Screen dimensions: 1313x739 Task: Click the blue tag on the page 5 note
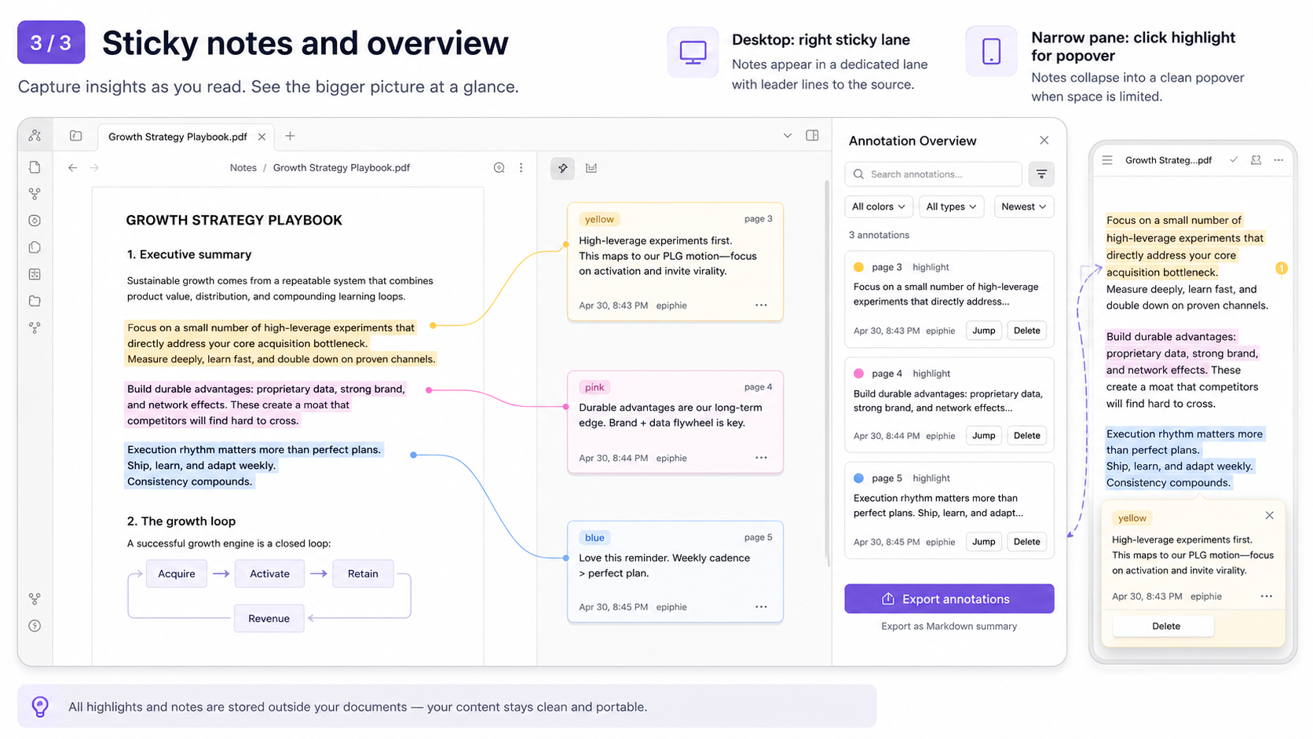coord(594,538)
